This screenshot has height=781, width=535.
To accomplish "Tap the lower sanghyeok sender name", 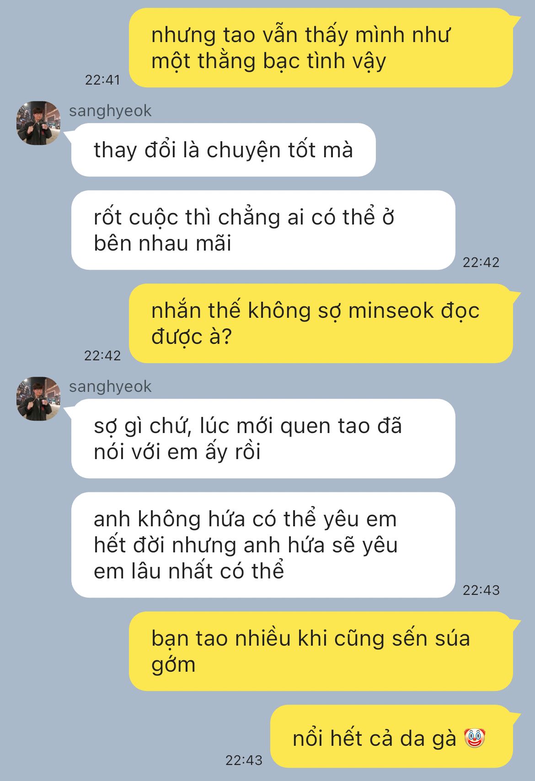I will point(110,386).
